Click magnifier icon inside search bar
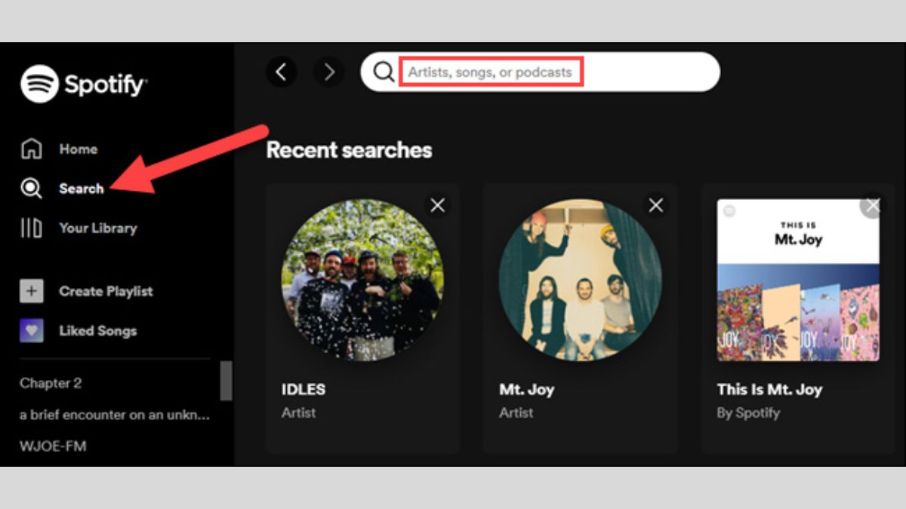906x509 pixels. coord(384,72)
